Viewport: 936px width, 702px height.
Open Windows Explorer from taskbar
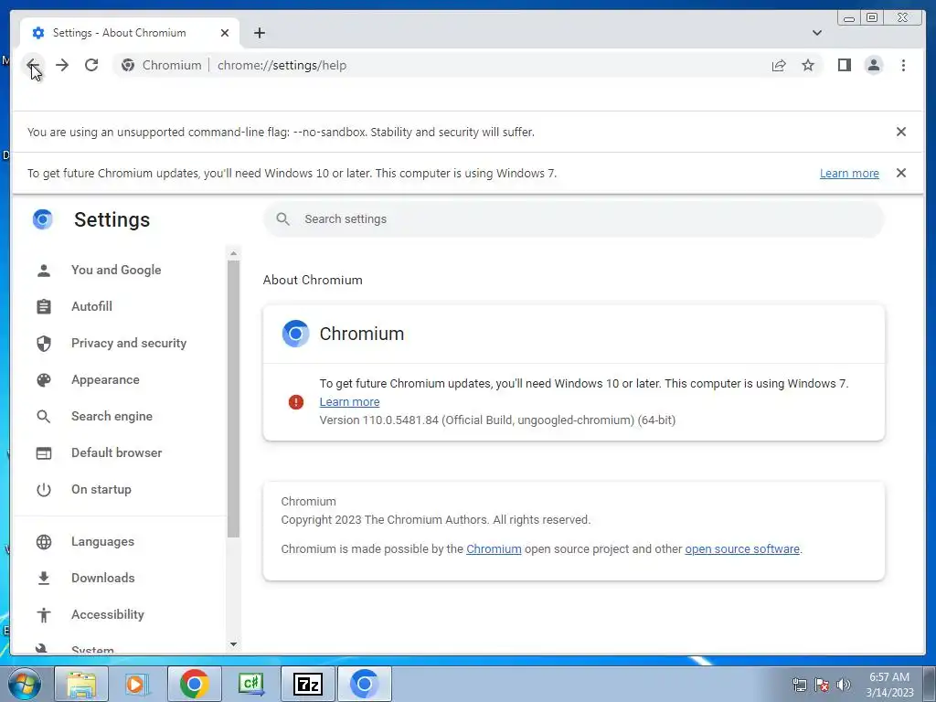point(81,684)
